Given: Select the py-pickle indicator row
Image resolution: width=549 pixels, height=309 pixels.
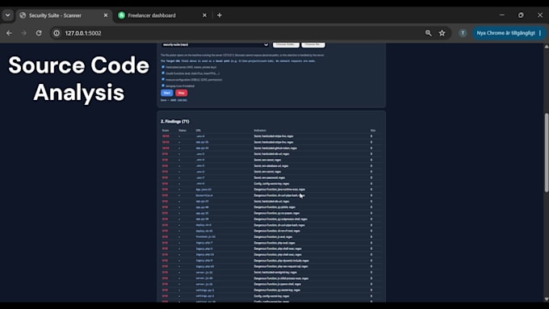Looking at the screenshot, I should (271, 207).
